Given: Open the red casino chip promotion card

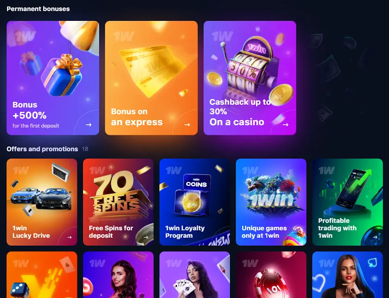Looking at the screenshot, I should click(x=271, y=275).
